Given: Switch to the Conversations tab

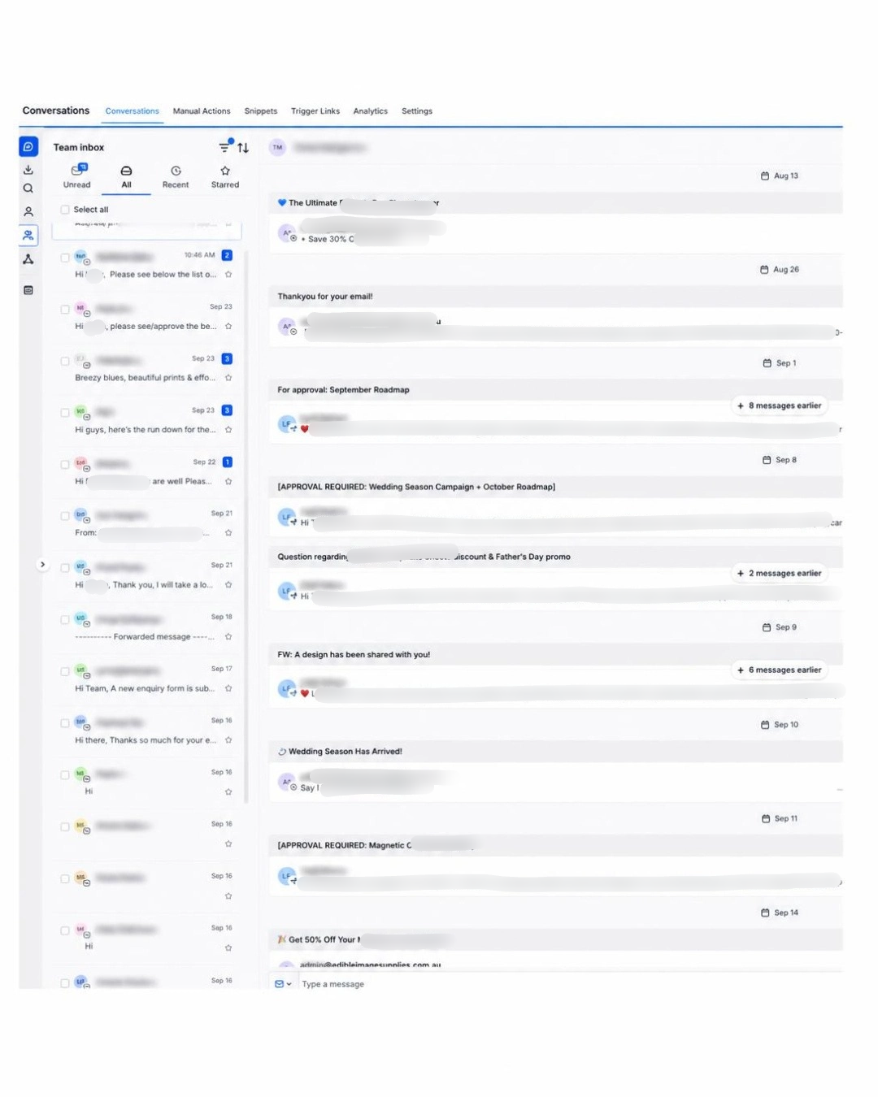Looking at the screenshot, I should (x=132, y=111).
